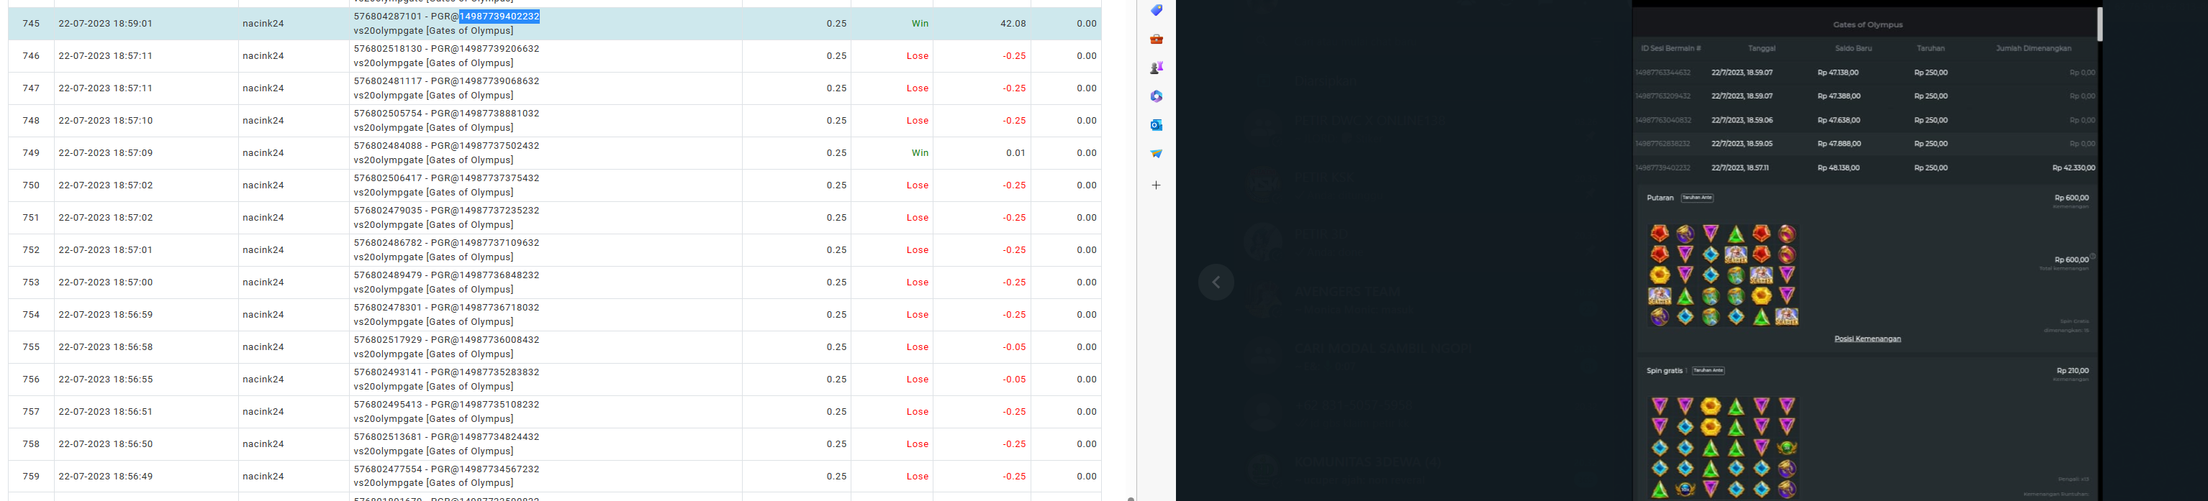
Task: Click the Taruhan Ante badge next to Spin gratis
Action: [1709, 371]
